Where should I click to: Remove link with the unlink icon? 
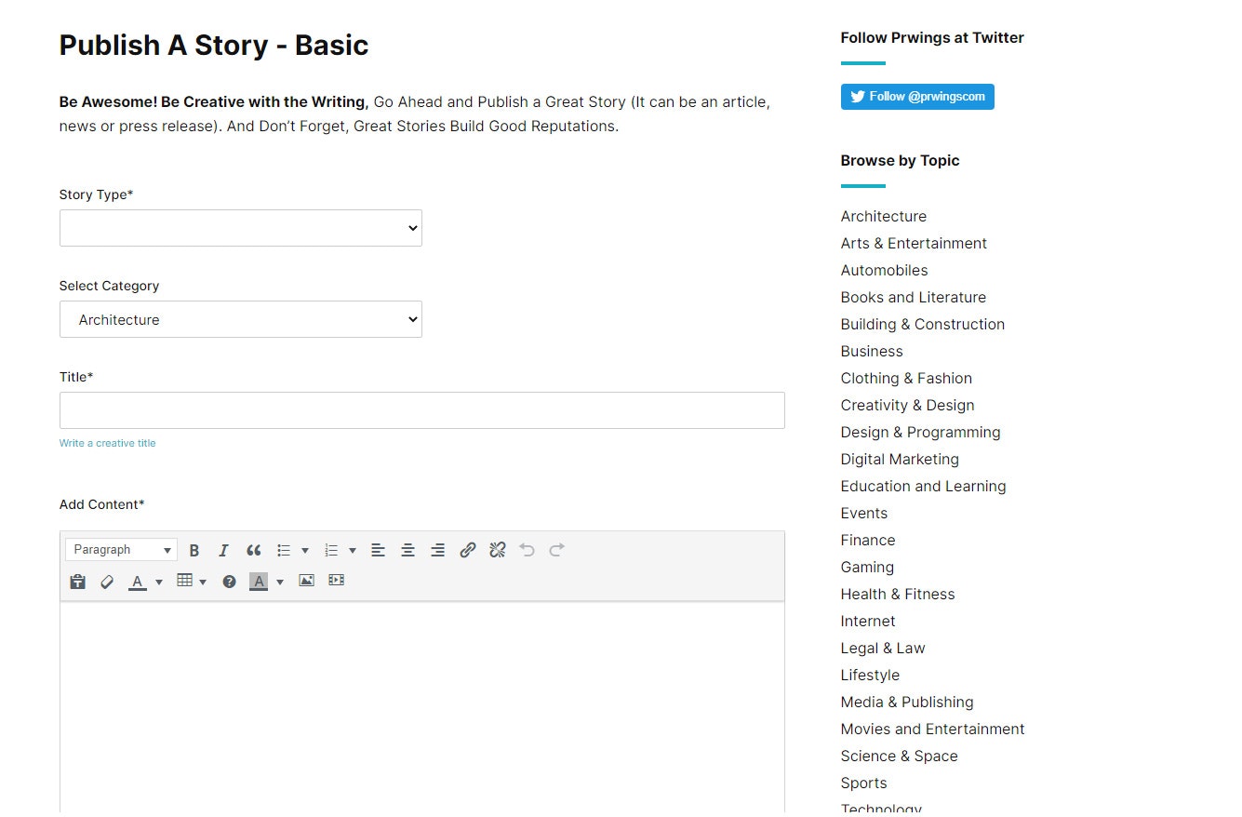pos(498,550)
